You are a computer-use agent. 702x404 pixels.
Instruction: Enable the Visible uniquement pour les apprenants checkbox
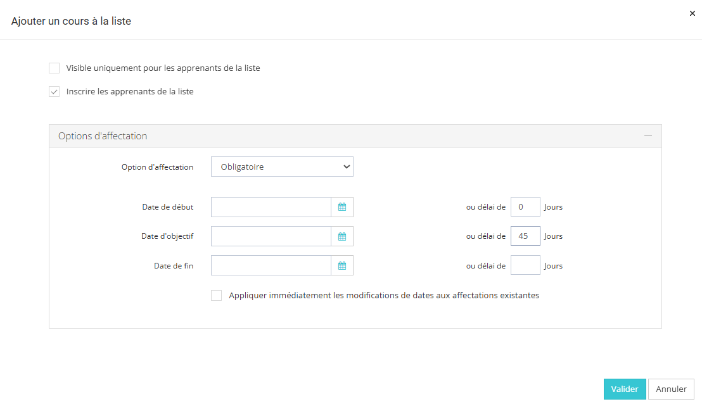(54, 68)
